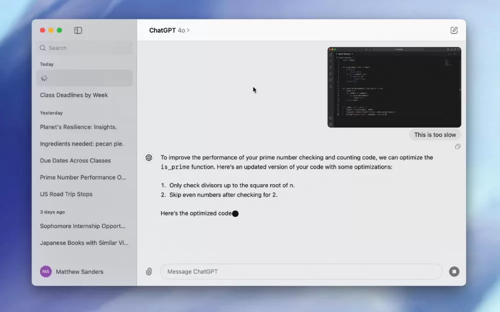
Task: Click the Today section header
Action: [x=47, y=64]
